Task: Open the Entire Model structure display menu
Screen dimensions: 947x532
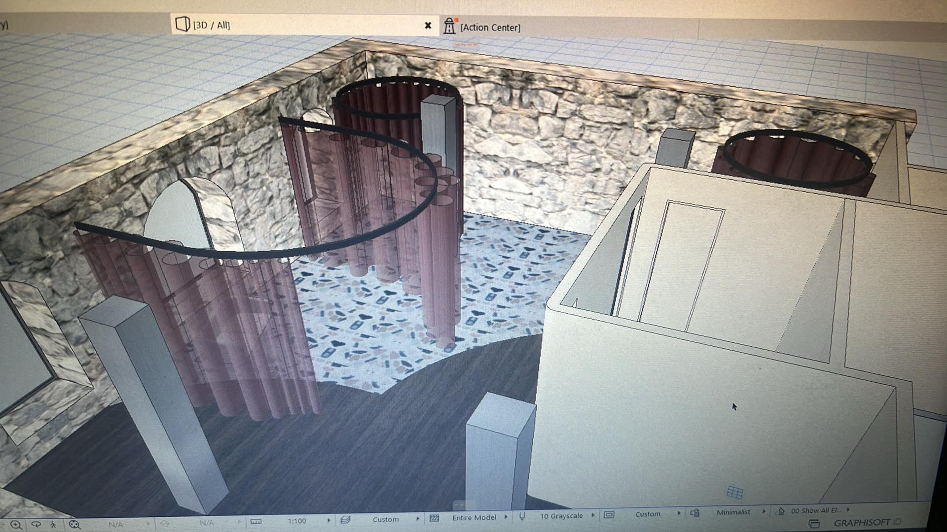Action: pos(506,517)
